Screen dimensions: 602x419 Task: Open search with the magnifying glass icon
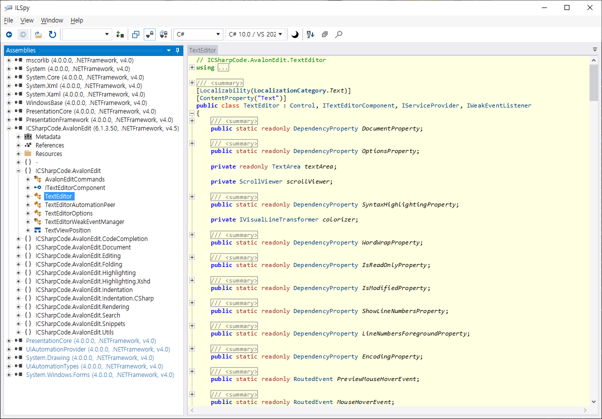(x=339, y=34)
